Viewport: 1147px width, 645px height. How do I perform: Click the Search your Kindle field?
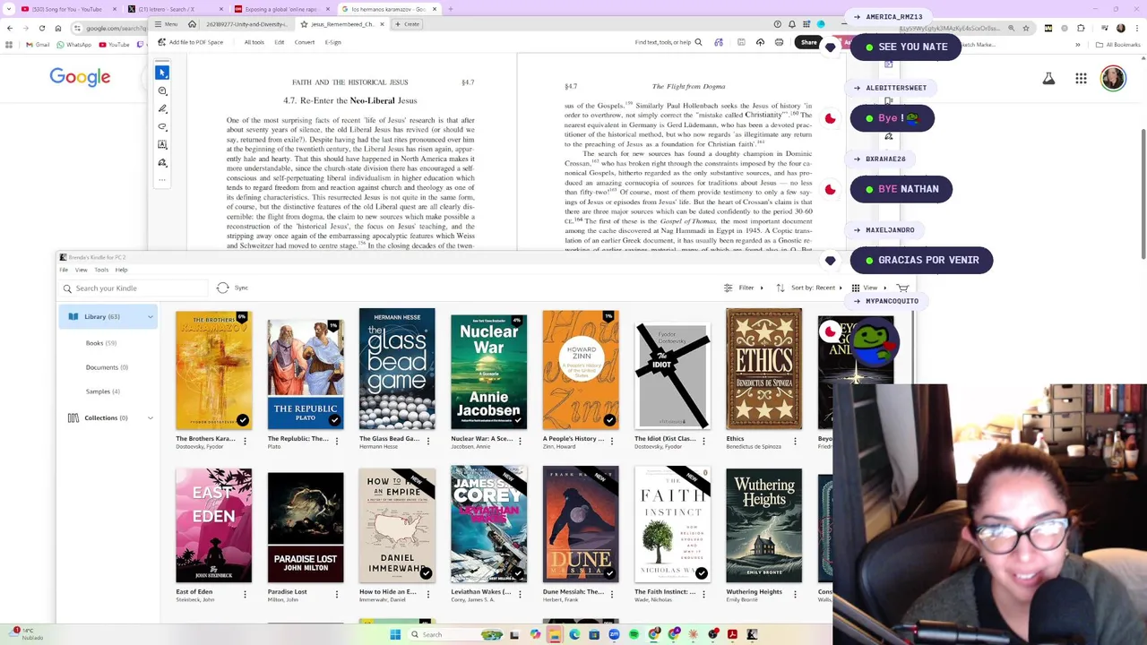[134, 288]
